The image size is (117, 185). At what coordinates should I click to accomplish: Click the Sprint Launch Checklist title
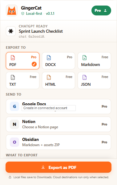[x=41, y=31]
